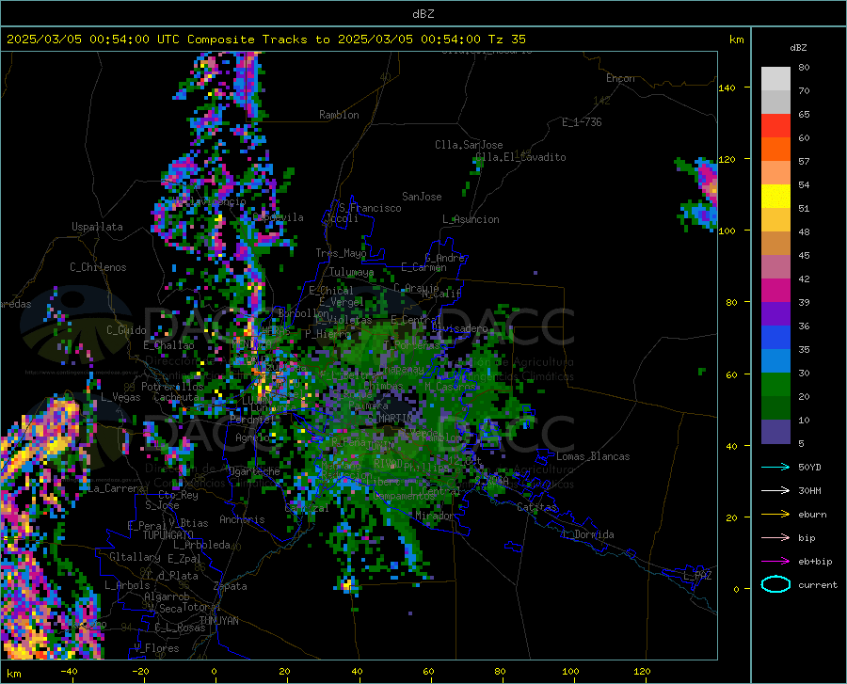Click the 'Cacheuta' map label

click(176, 397)
